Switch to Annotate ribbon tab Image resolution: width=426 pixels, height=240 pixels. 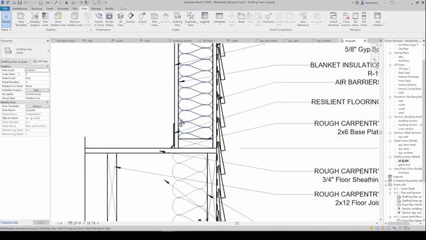(x=63, y=9)
